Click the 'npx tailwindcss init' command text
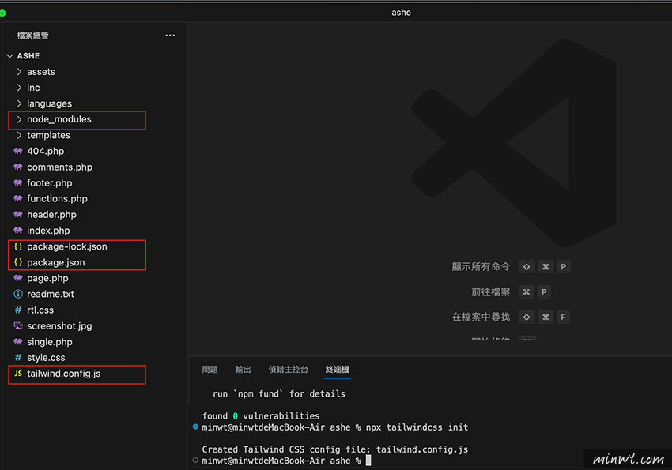Viewport: 672px width, 470px height. 417,427
